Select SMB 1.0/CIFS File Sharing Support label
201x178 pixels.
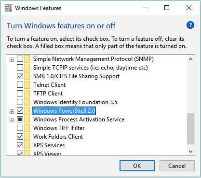(x=76, y=76)
